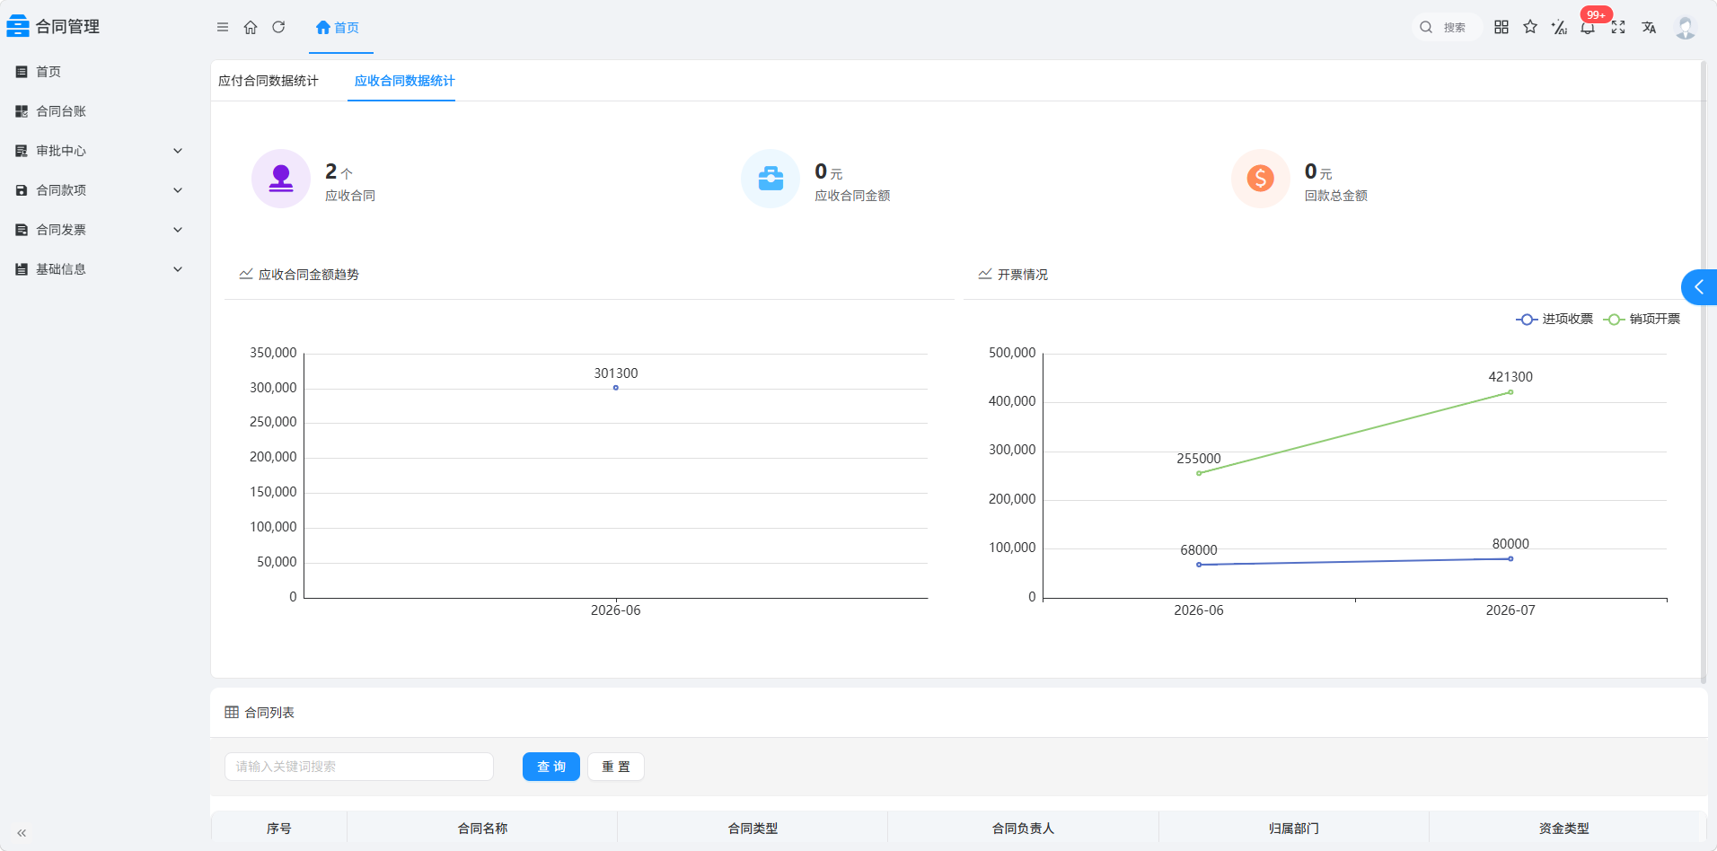Screen dimensions: 1717x851
Task: Open the user avatar menu
Action: point(1686,28)
